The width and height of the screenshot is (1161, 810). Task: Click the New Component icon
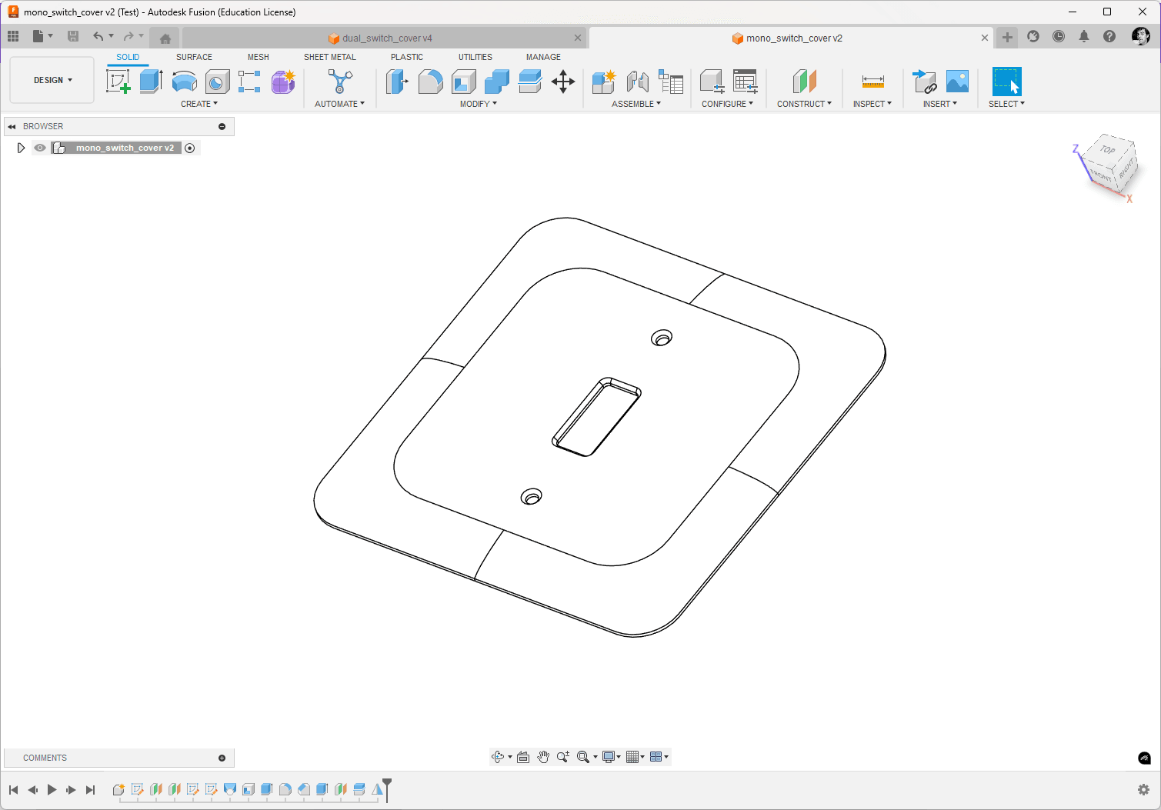coord(604,82)
